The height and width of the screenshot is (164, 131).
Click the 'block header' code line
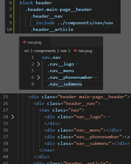point(36,3)
